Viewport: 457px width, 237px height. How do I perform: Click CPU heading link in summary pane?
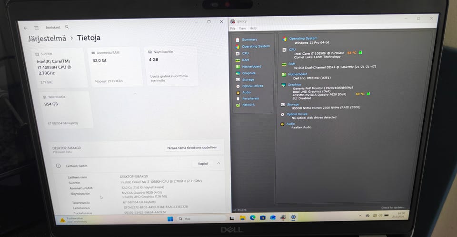(292, 49)
